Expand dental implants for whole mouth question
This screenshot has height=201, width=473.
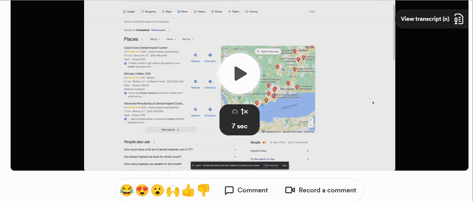(181, 157)
